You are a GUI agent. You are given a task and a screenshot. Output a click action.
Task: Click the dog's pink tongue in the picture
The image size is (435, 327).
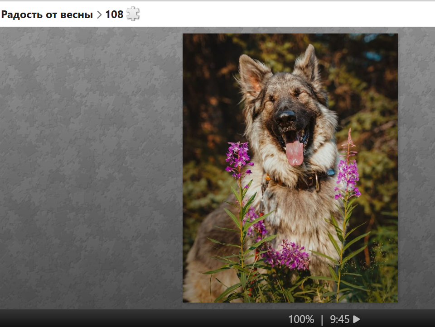tap(295, 152)
